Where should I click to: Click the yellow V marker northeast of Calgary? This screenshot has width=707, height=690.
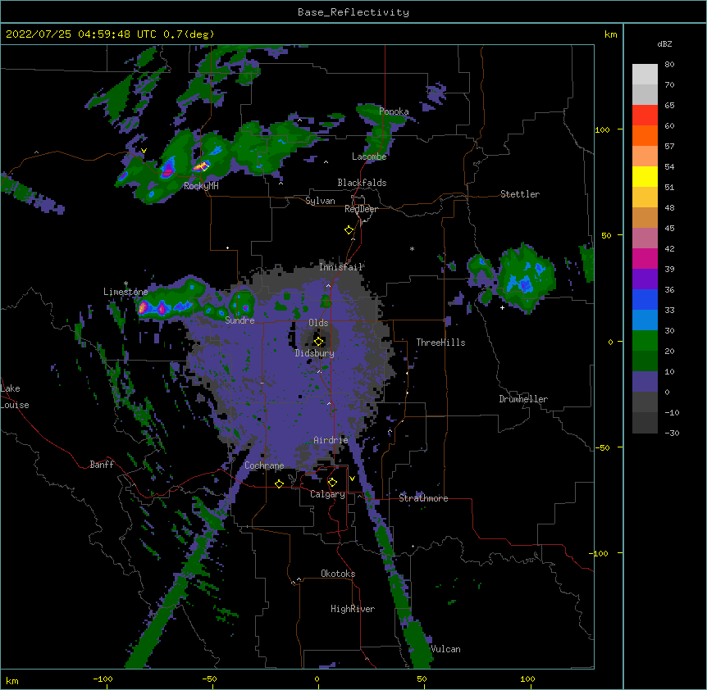[352, 479]
